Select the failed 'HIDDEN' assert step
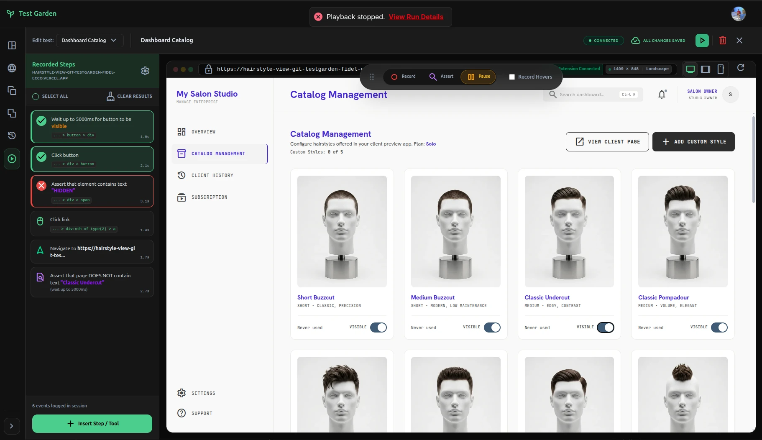Image resolution: width=762 pixels, height=440 pixels. coord(92,191)
